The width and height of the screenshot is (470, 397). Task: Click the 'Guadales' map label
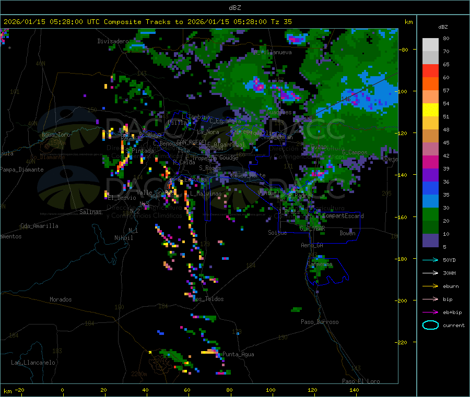(x=279, y=112)
